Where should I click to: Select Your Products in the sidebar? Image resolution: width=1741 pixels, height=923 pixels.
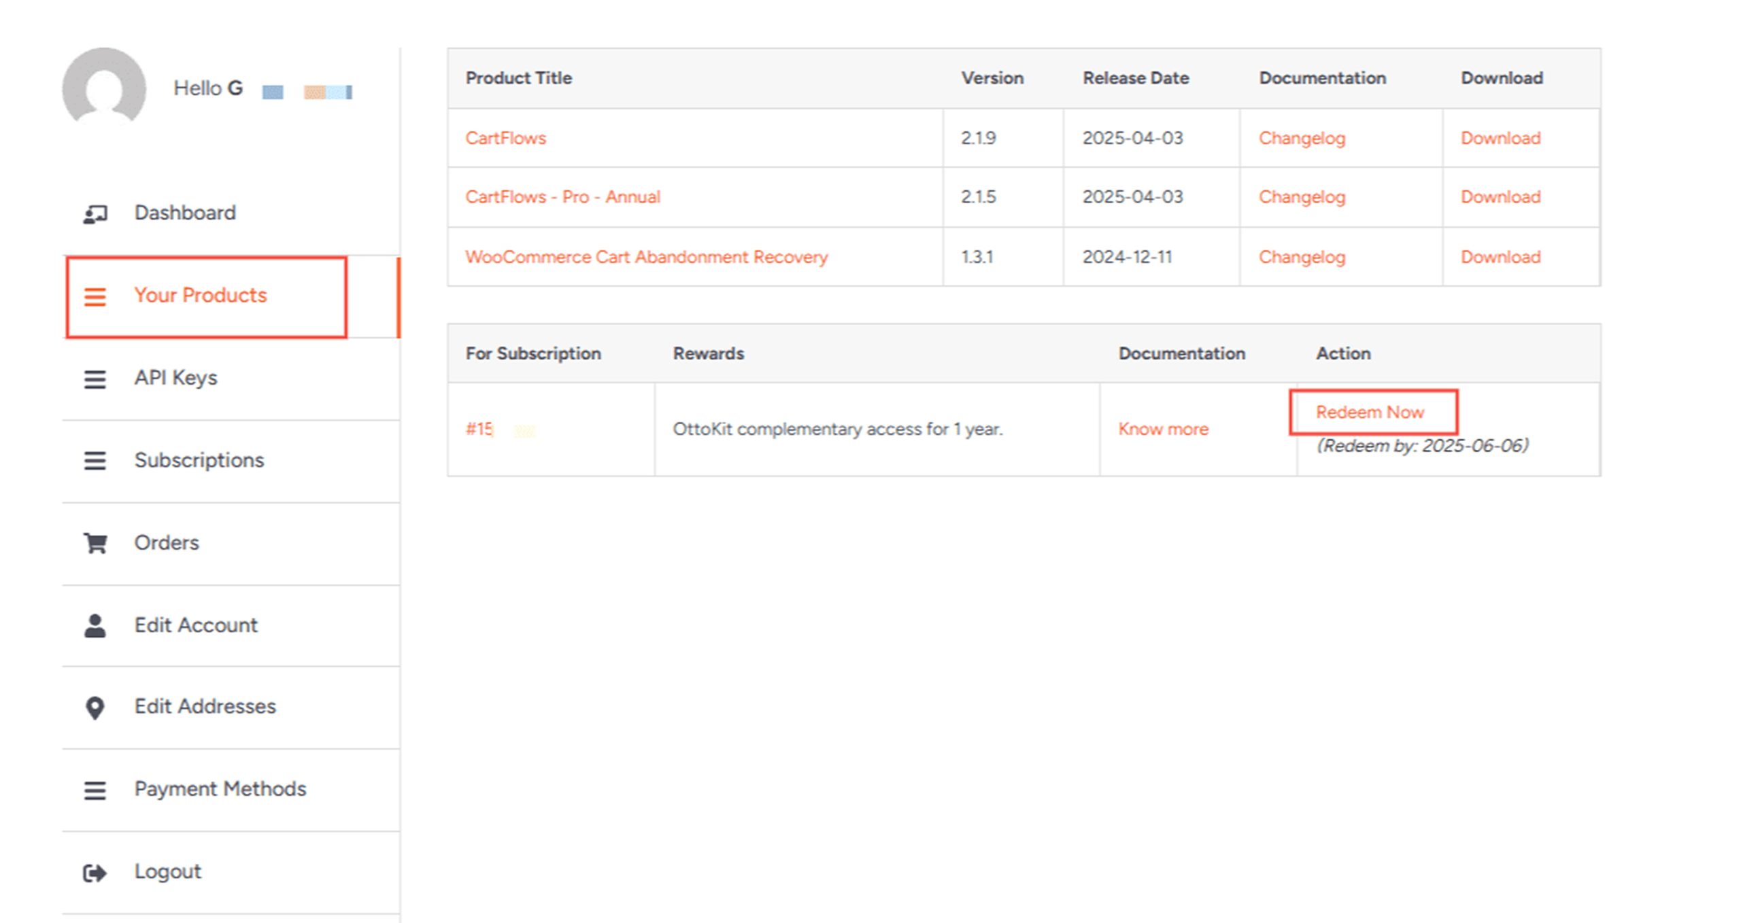coord(201,295)
